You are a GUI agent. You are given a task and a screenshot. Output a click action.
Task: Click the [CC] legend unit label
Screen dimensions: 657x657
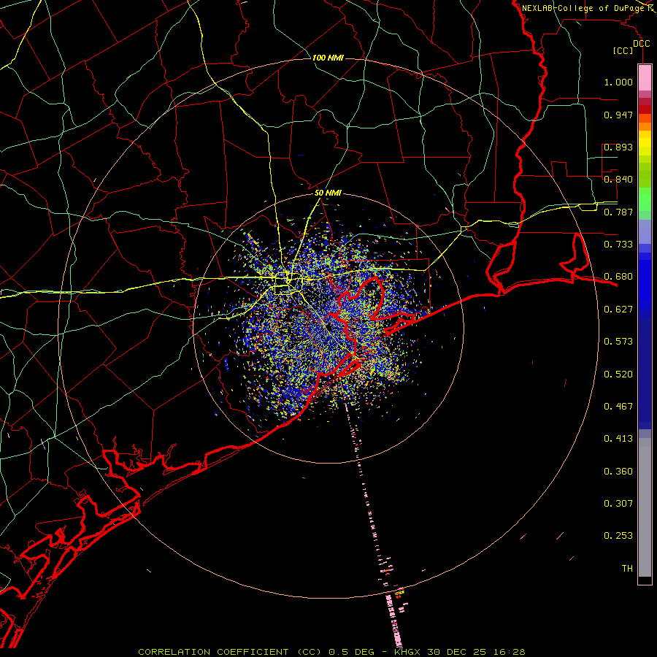623,50
